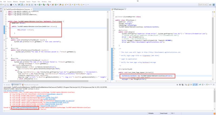The width and height of the screenshot is (216, 115).
Task: Click the Previous Annotation toolbar icon
Action: (x=75, y=5)
